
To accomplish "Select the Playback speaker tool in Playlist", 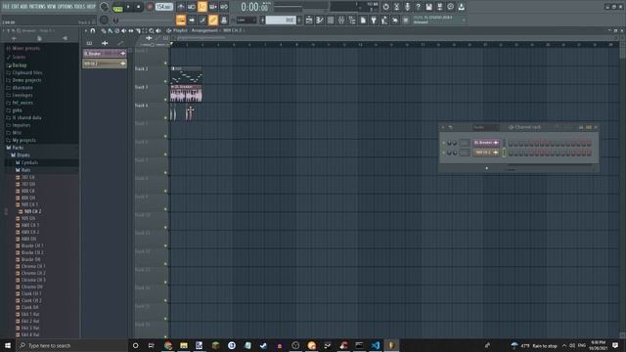I will tap(158, 30).
